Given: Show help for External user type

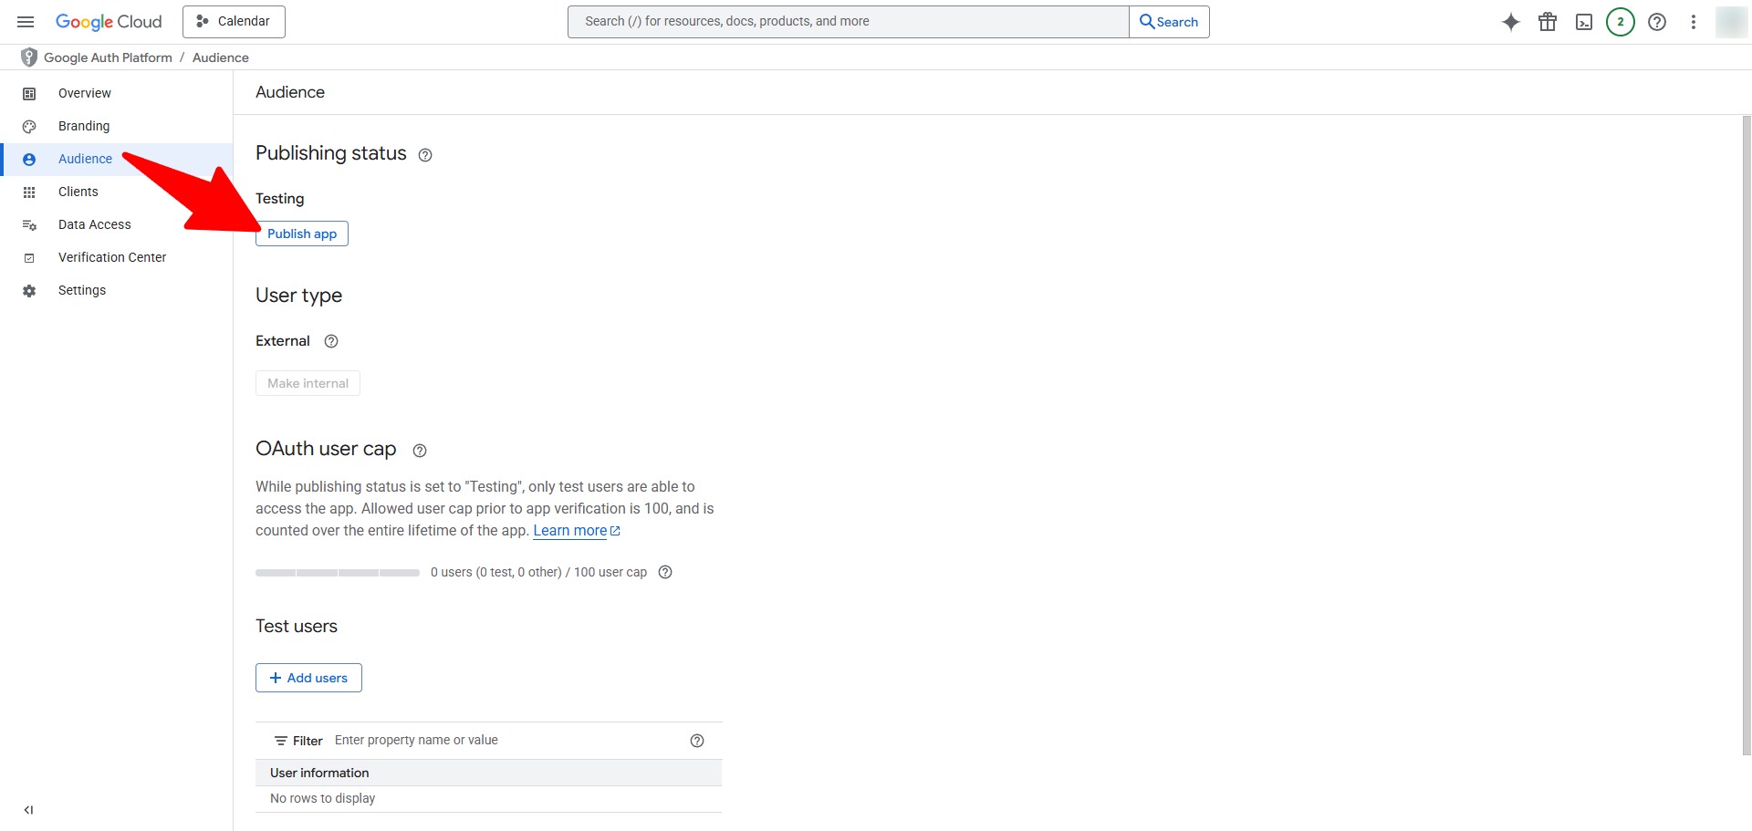Looking at the screenshot, I should click(331, 341).
